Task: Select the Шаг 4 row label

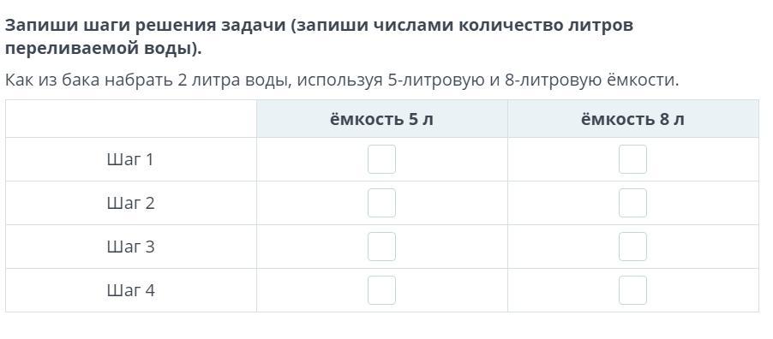Action: click(x=130, y=291)
